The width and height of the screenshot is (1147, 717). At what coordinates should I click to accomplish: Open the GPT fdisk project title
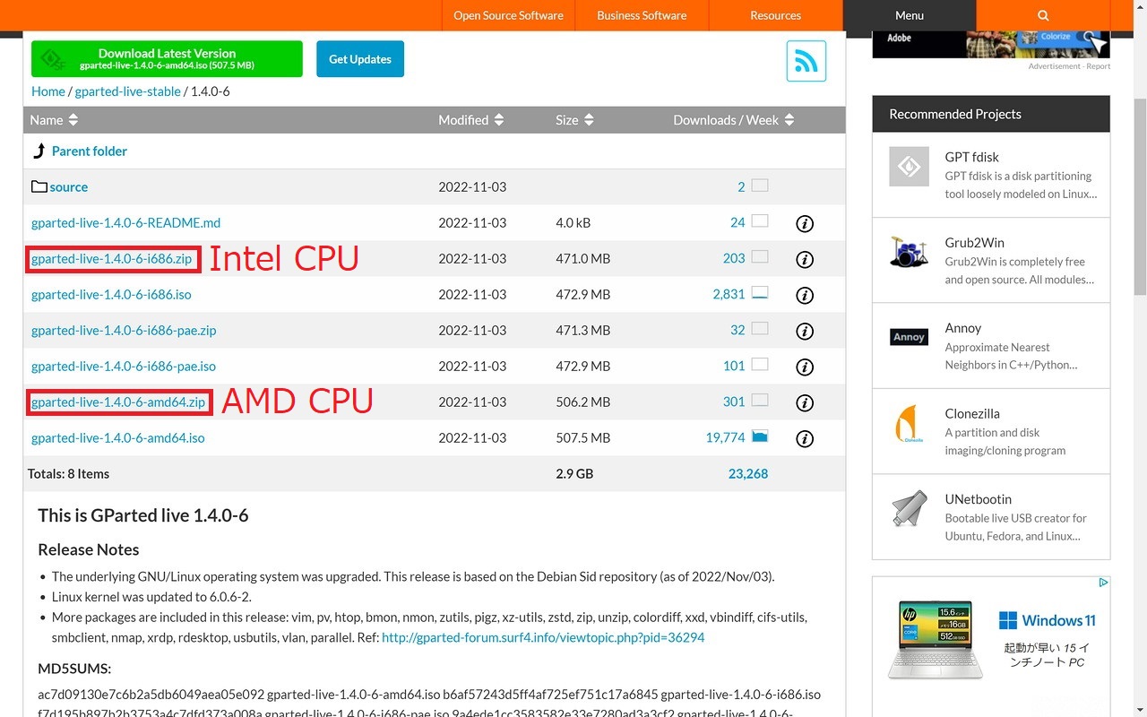point(971,157)
